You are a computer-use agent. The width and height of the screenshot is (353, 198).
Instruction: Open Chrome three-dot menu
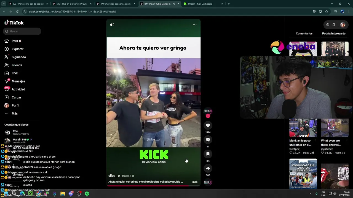349,12
